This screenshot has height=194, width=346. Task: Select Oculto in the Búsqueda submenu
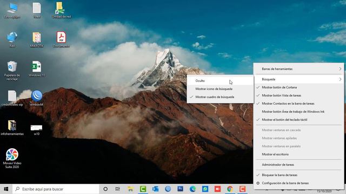click(x=220, y=81)
